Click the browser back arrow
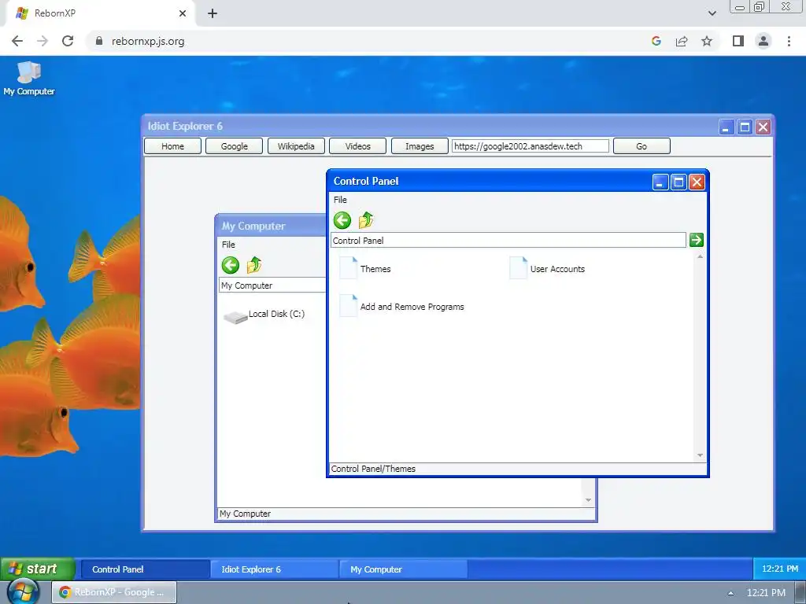The image size is (806, 604). 17,41
